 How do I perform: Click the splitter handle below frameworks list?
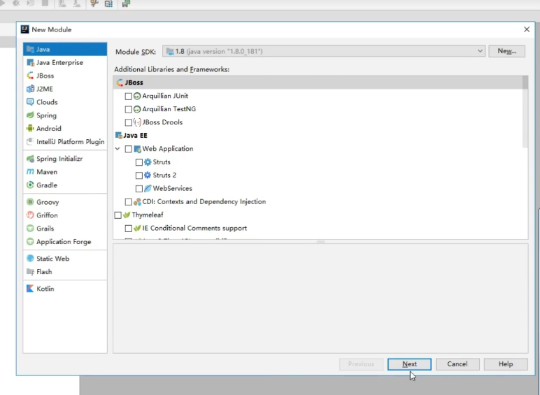[320, 241]
